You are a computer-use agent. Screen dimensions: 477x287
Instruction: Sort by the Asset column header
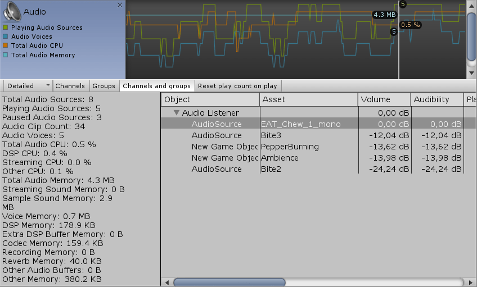pos(308,99)
